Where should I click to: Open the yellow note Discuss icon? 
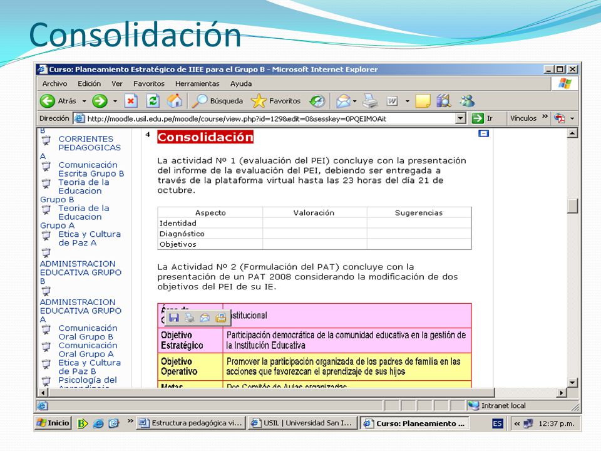pyautogui.click(x=423, y=101)
